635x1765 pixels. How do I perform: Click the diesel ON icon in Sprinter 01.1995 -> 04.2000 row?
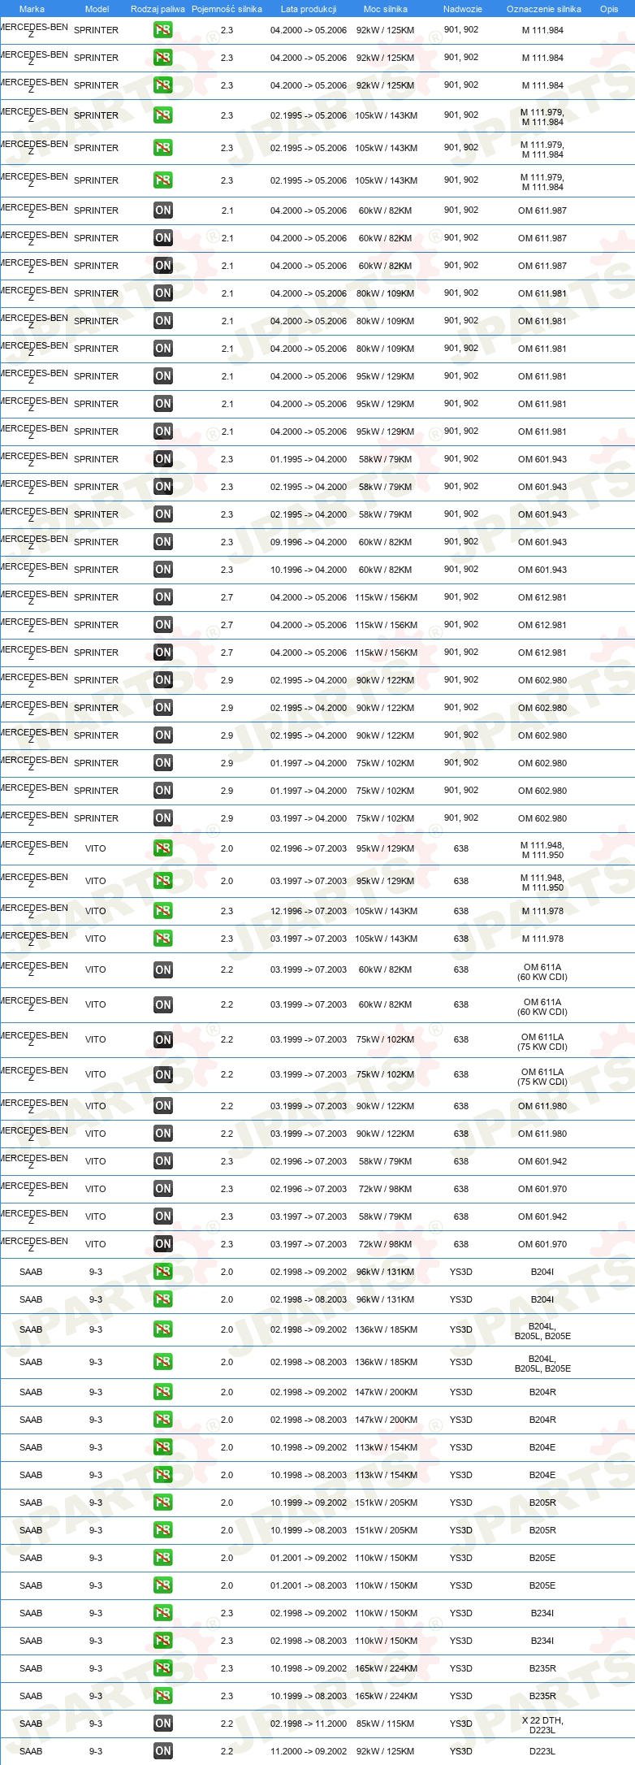pyautogui.click(x=163, y=459)
